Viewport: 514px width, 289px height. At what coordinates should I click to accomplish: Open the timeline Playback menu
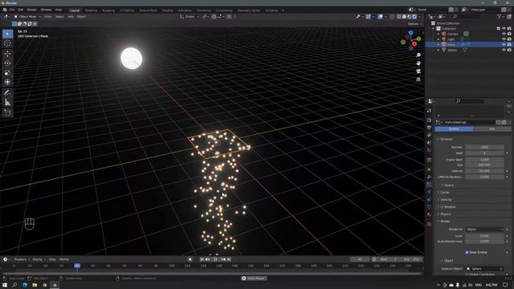pyautogui.click(x=21, y=259)
